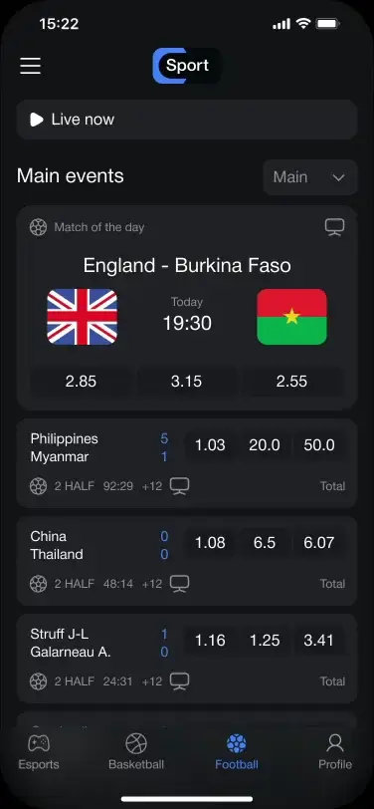Tap the Struff–Galarneau stream icon
Screen dimensions: 374x809
[180, 681]
